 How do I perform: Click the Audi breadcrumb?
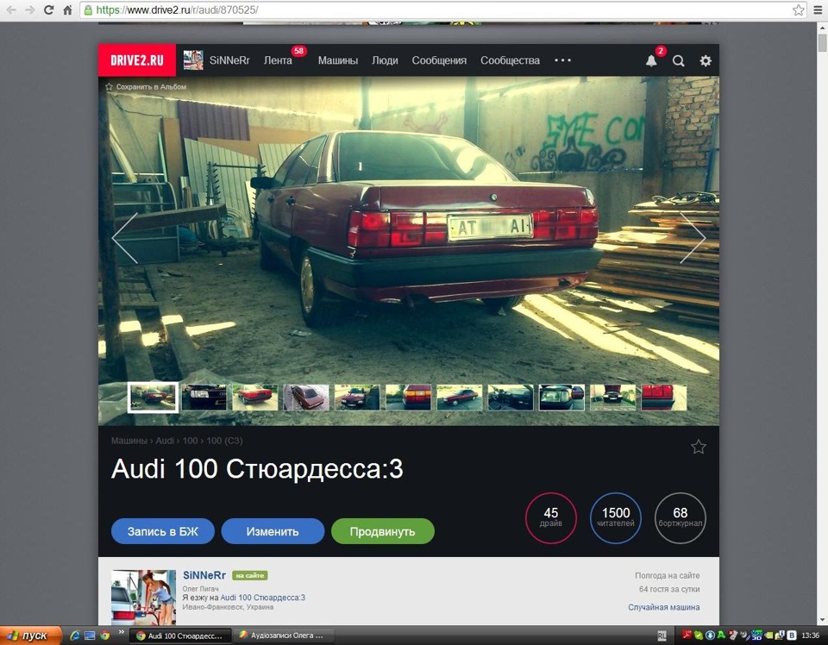pyautogui.click(x=165, y=441)
